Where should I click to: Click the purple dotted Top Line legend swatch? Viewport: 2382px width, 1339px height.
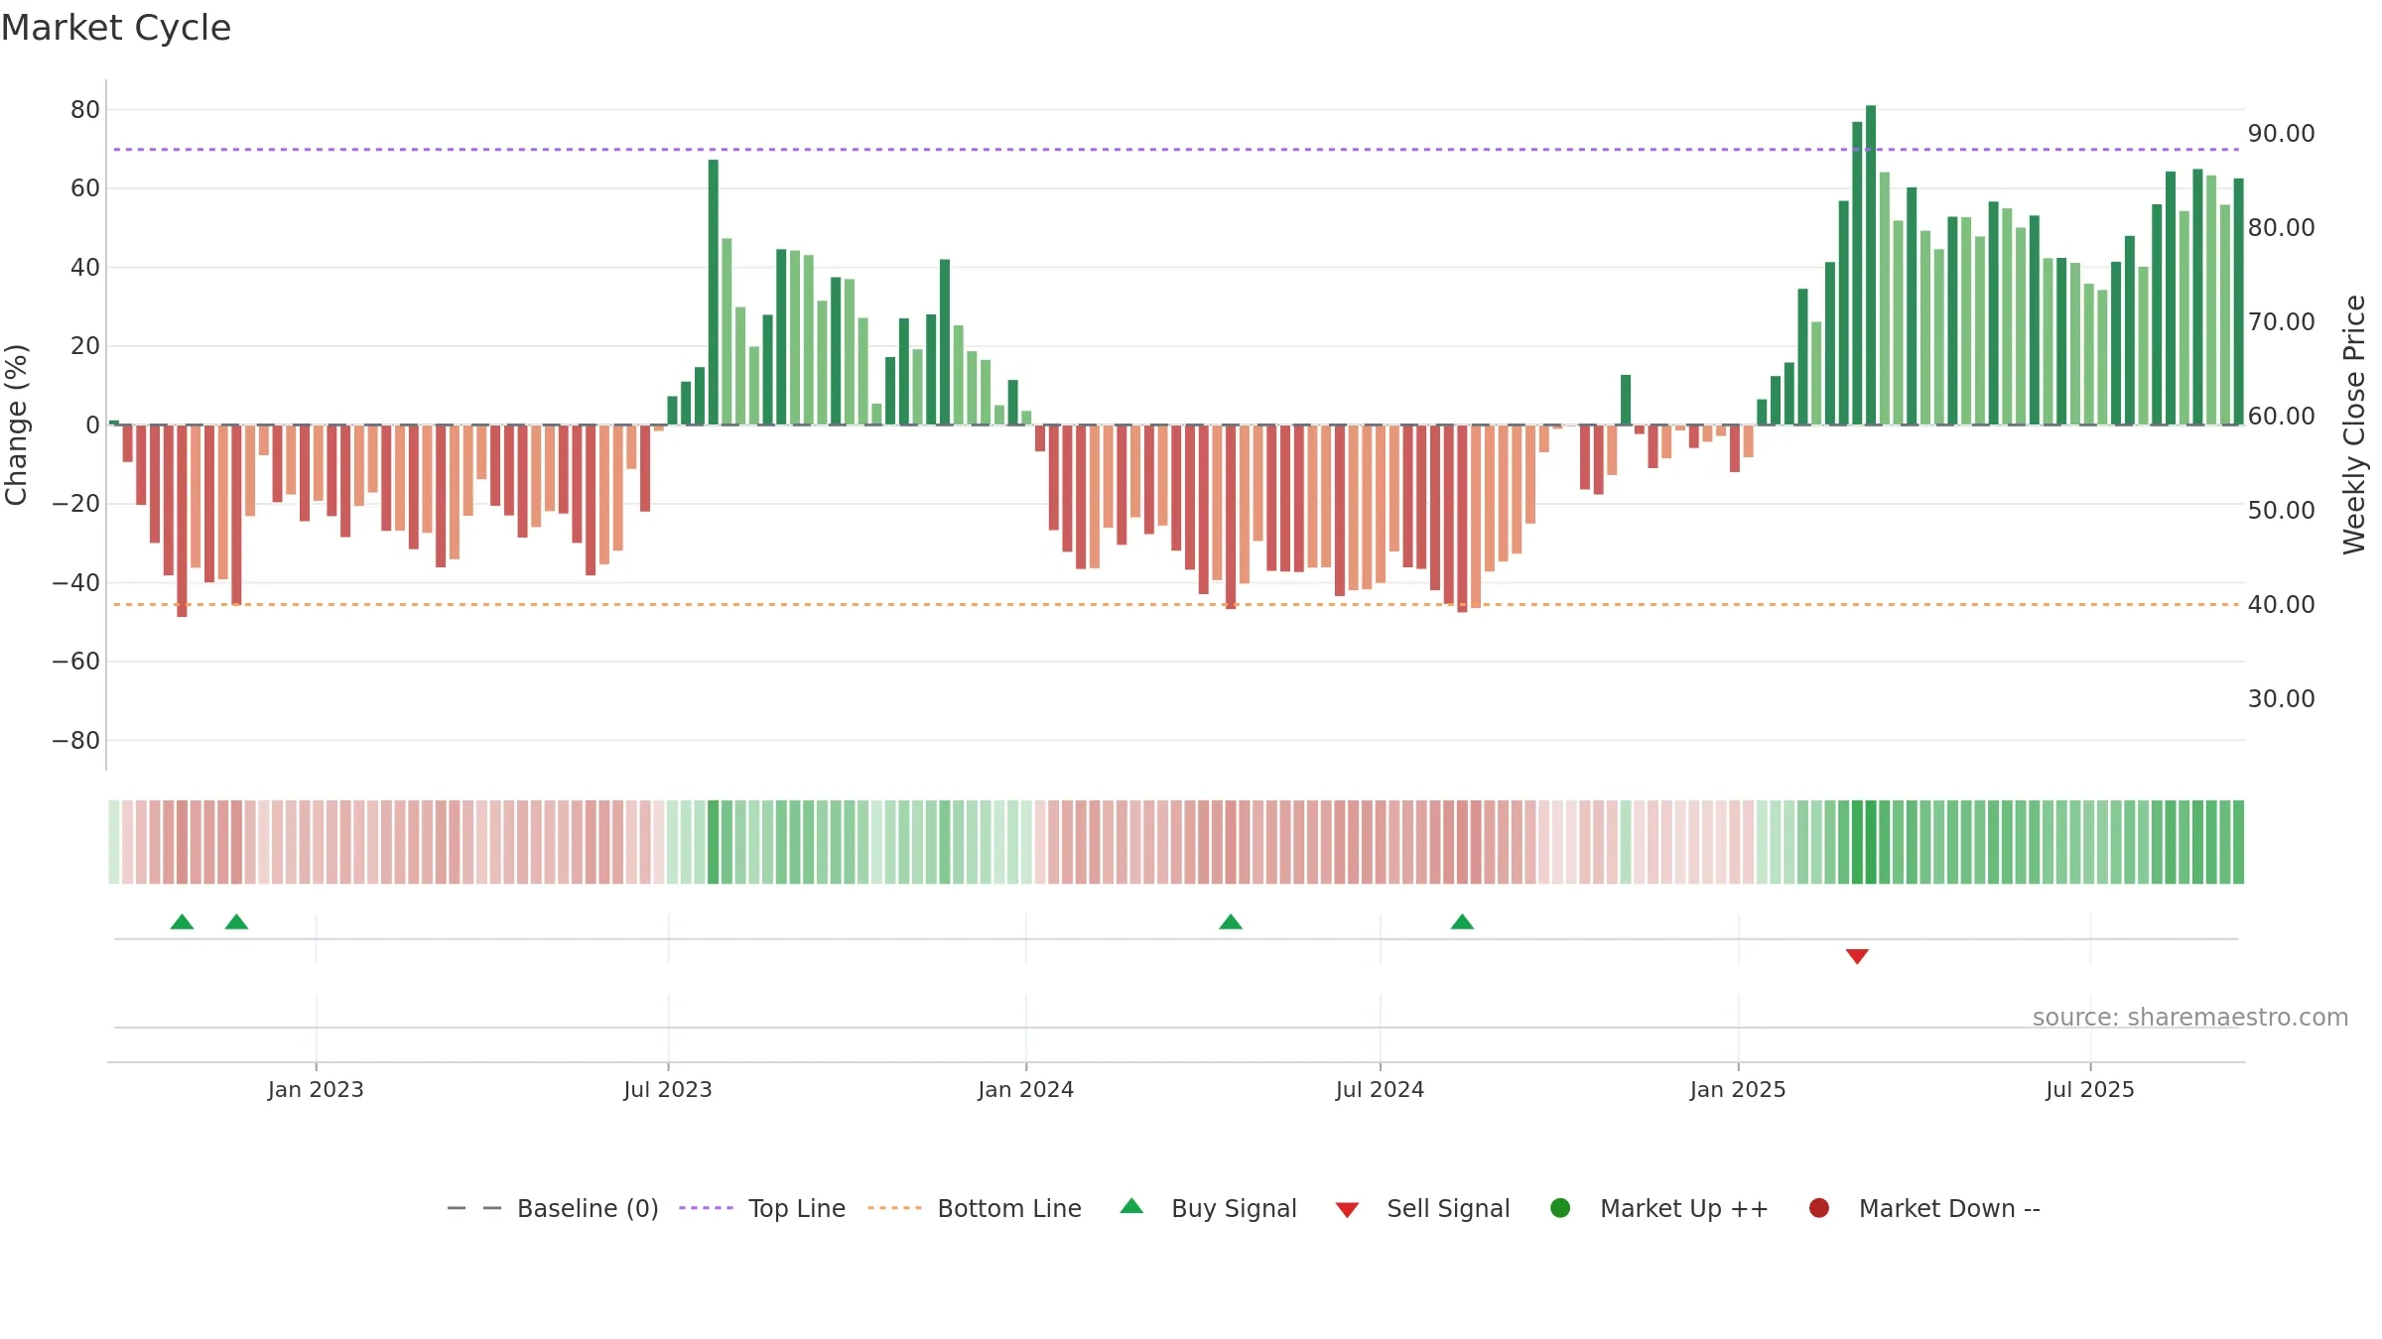[x=706, y=1208]
